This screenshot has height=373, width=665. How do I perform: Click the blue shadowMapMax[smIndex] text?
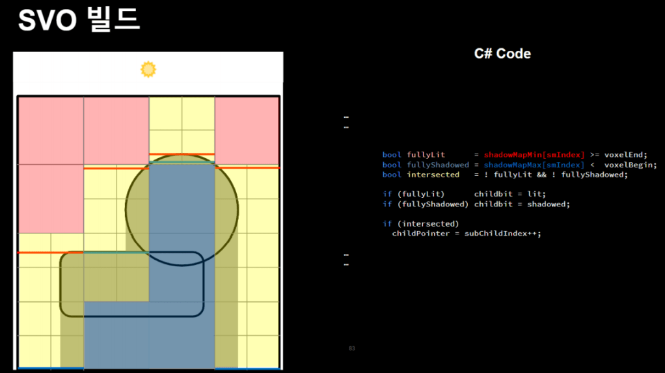pos(534,165)
